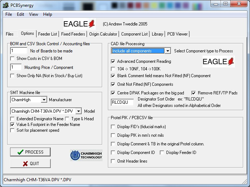
Task: Select the Options tab
Action: coord(27,33)
